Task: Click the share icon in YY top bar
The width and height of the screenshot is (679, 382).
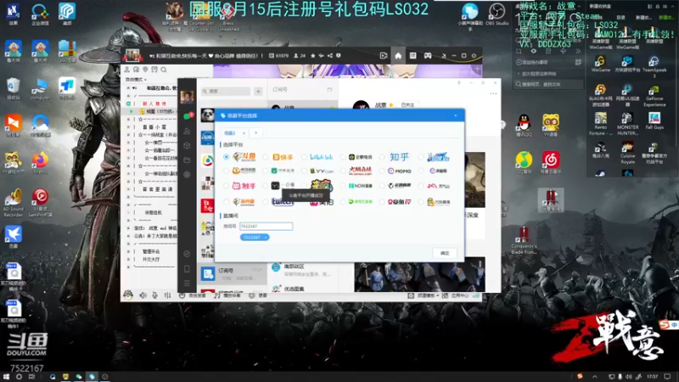Action: coord(330,55)
